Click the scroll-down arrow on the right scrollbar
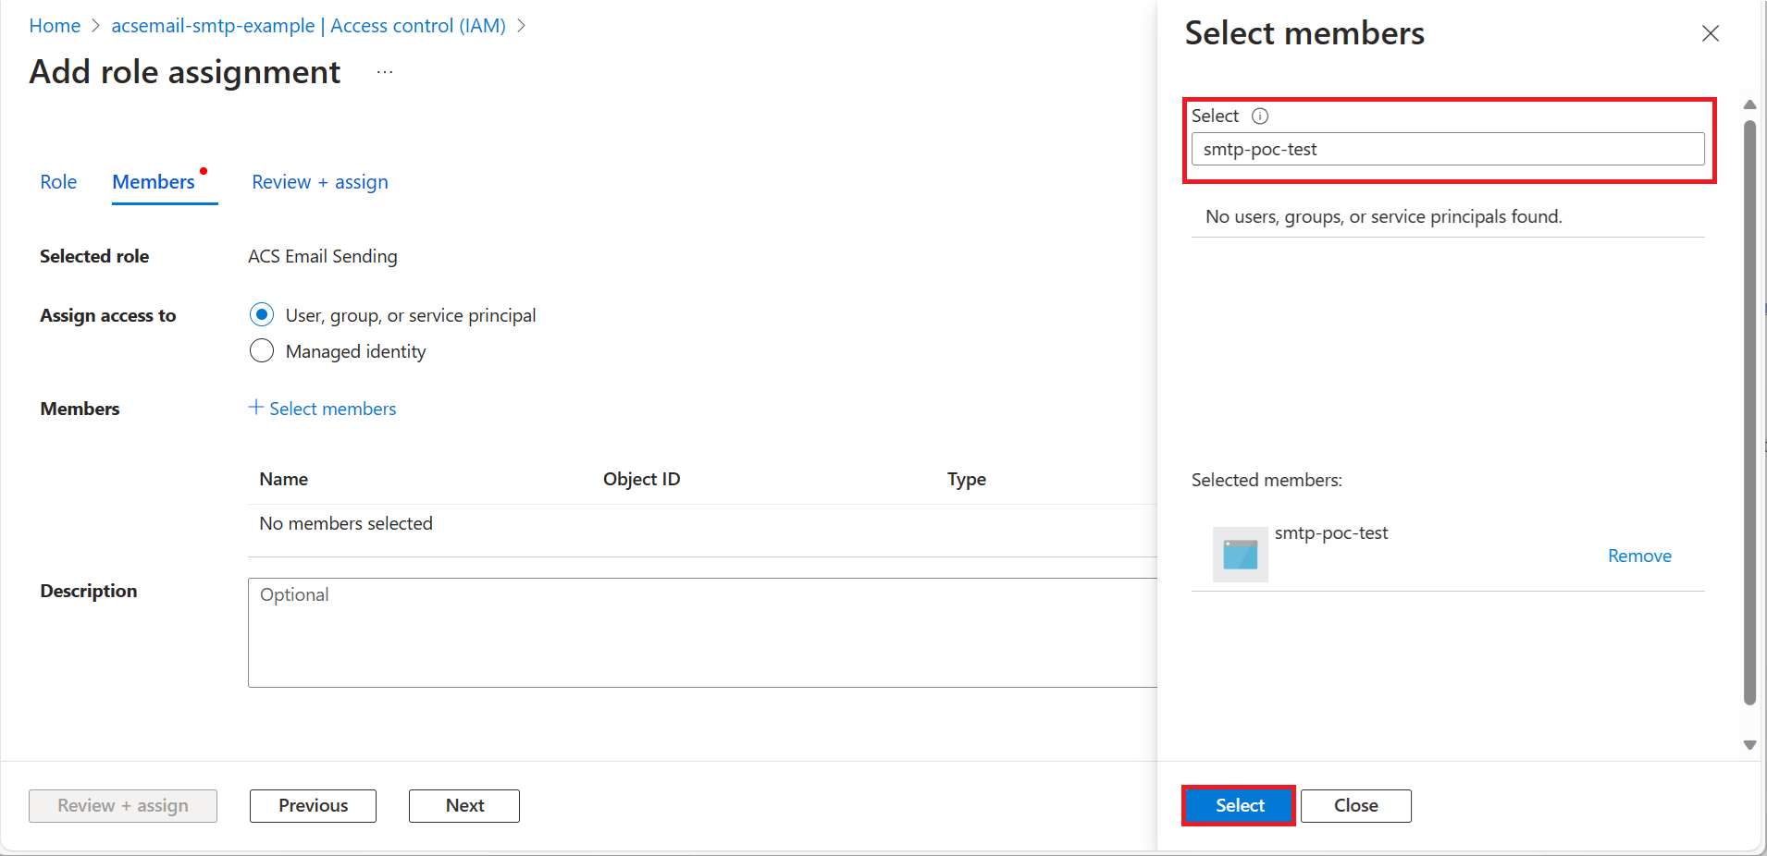1767x856 pixels. [1749, 745]
